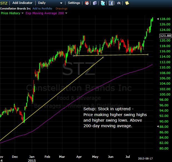Click the STZ ticker symbol field
This screenshot has width=172, height=162.
pyautogui.click(x=4, y=3)
